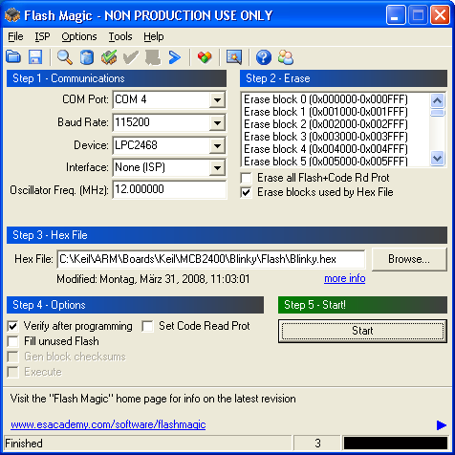Image resolution: width=455 pixels, height=455 pixels.
Task: Uncheck Erase blocks used by Hex File
Action: click(x=246, y=192)
